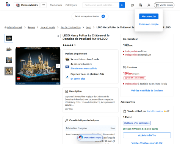Screen dimensions: 180x144
Task: Select the second castle model thumbnail
Action: pyautogui.click(x=9, y=49)
